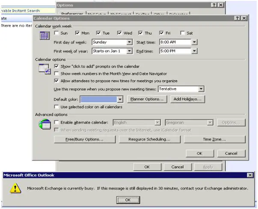
Task: Click the help question mark in Options window
Action: (214, 5)
